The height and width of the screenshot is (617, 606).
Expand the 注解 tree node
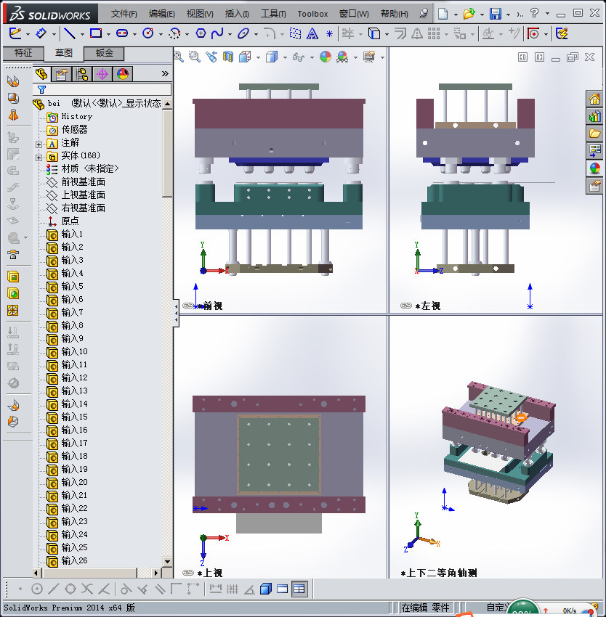point(39,144)
